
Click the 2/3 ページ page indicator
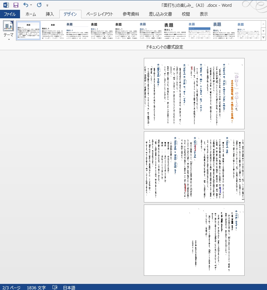(12, 287)
